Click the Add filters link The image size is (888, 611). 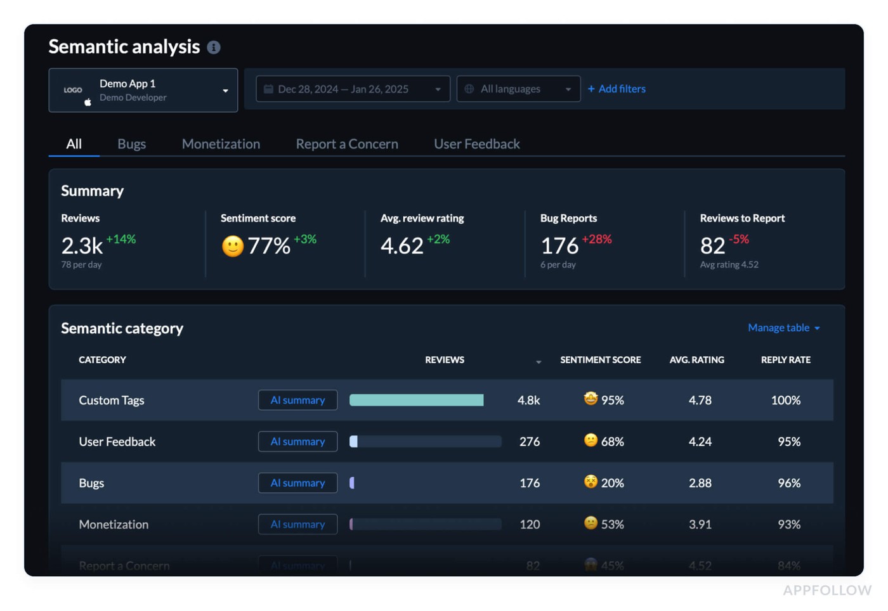pos(617,89)
